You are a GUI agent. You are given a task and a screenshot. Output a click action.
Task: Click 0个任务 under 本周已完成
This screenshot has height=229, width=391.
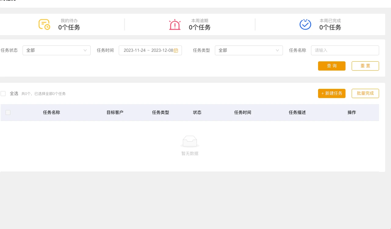pyautogui.click(x=330, y=27)
